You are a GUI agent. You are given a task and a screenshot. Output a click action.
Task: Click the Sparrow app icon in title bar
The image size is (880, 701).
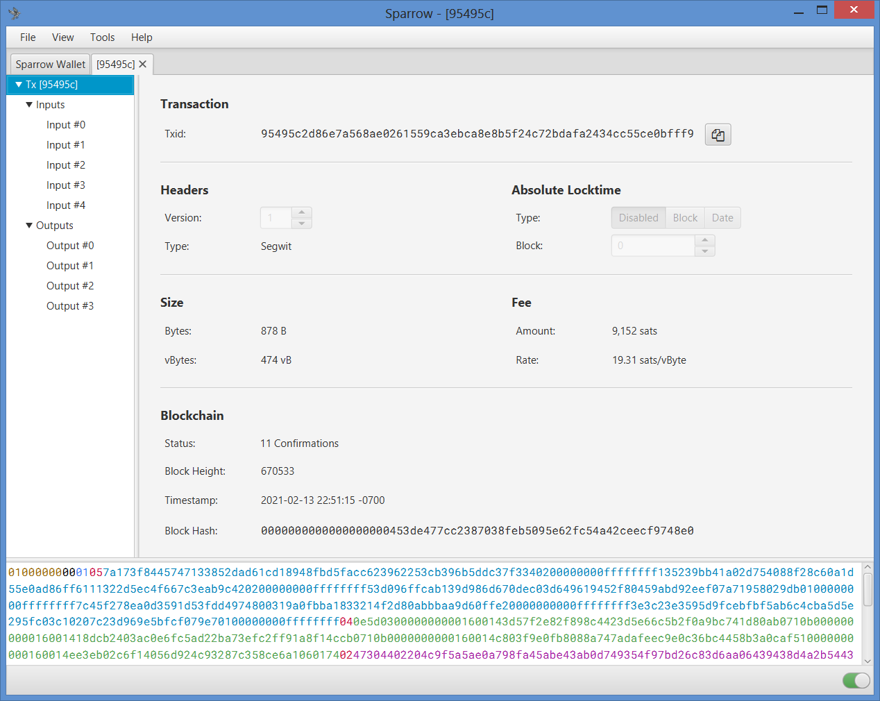pos(15,13)
